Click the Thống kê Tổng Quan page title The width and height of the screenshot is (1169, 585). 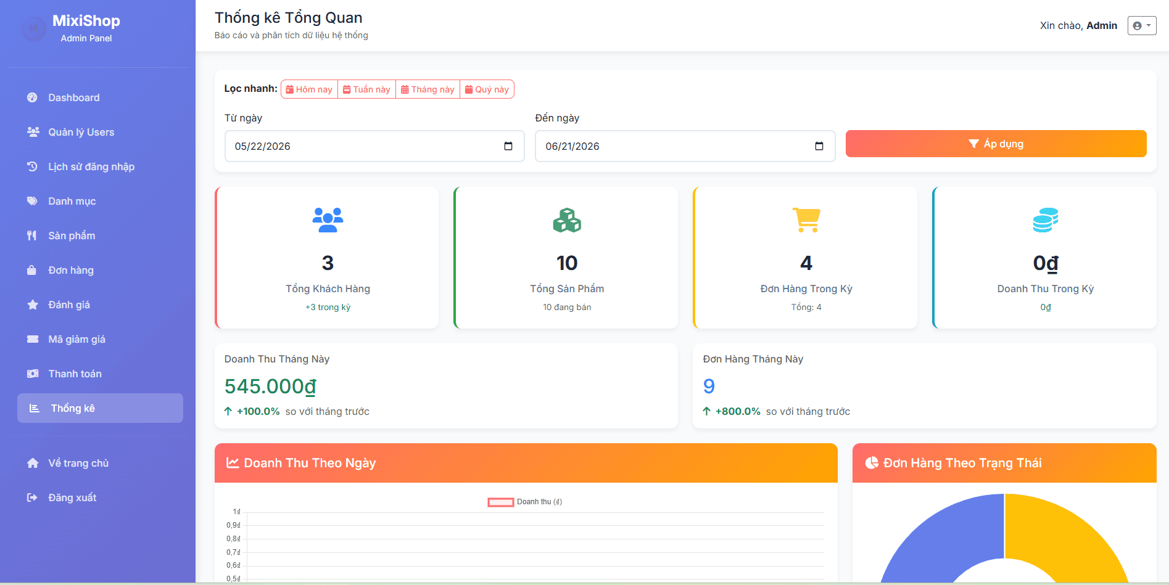[x=289, y=18]
